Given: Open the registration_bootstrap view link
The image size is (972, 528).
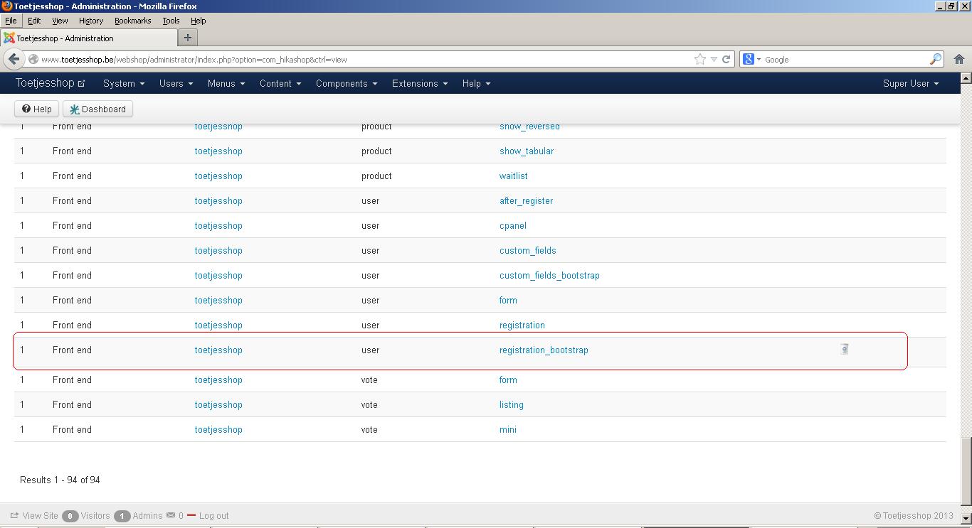Looking at the screenshot, I should pyautogui.click(x=544, y=350).
